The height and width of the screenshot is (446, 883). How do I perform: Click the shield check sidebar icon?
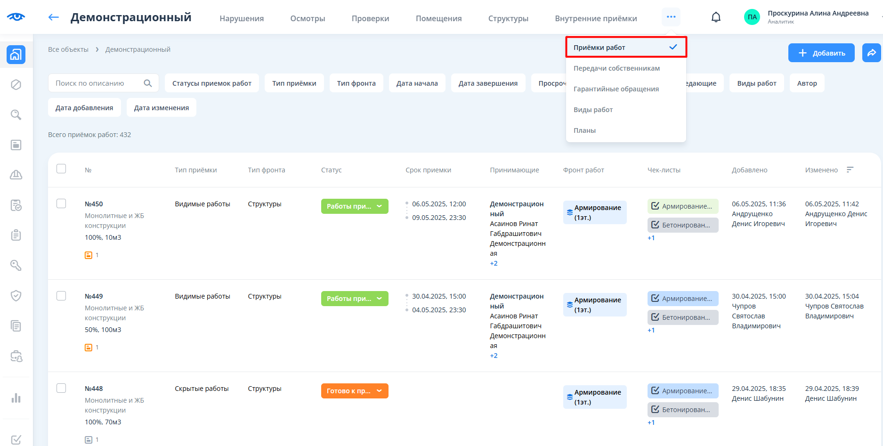tap(16, 296)
